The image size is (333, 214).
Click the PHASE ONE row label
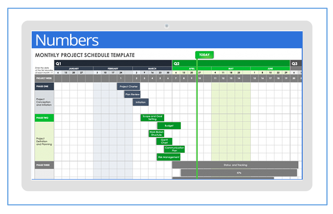tap(44, 87)
